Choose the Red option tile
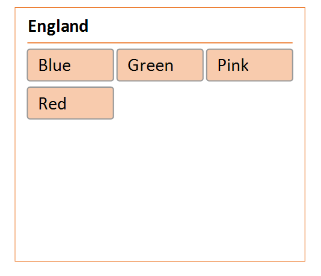The width and height of the screenshot is (321, 276). [70, 103]
